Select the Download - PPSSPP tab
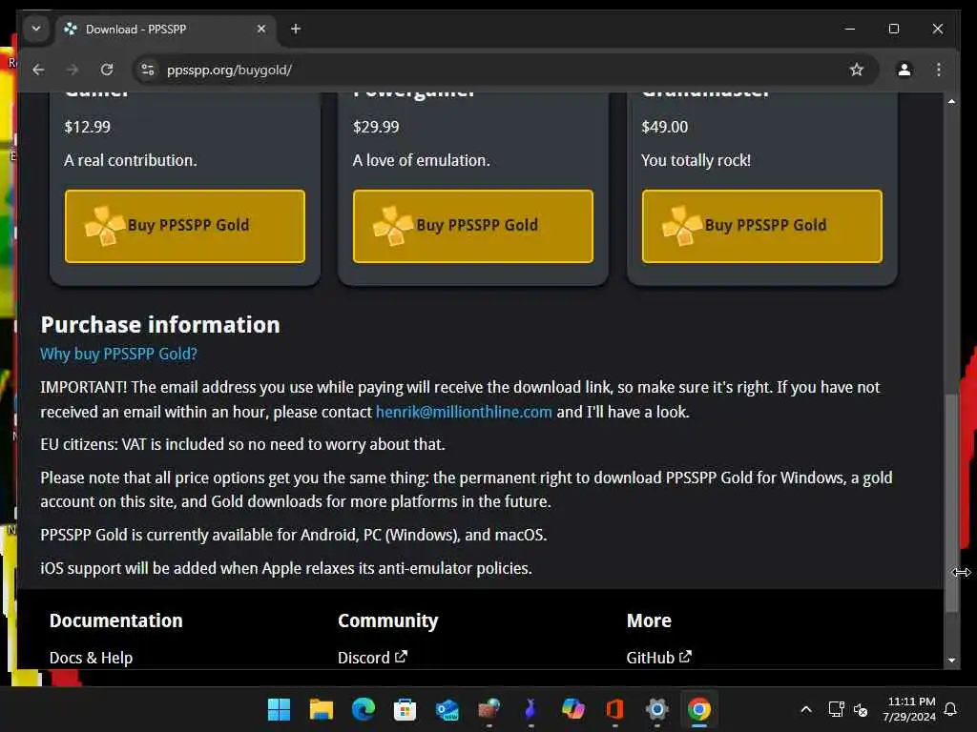 point(165,29)
